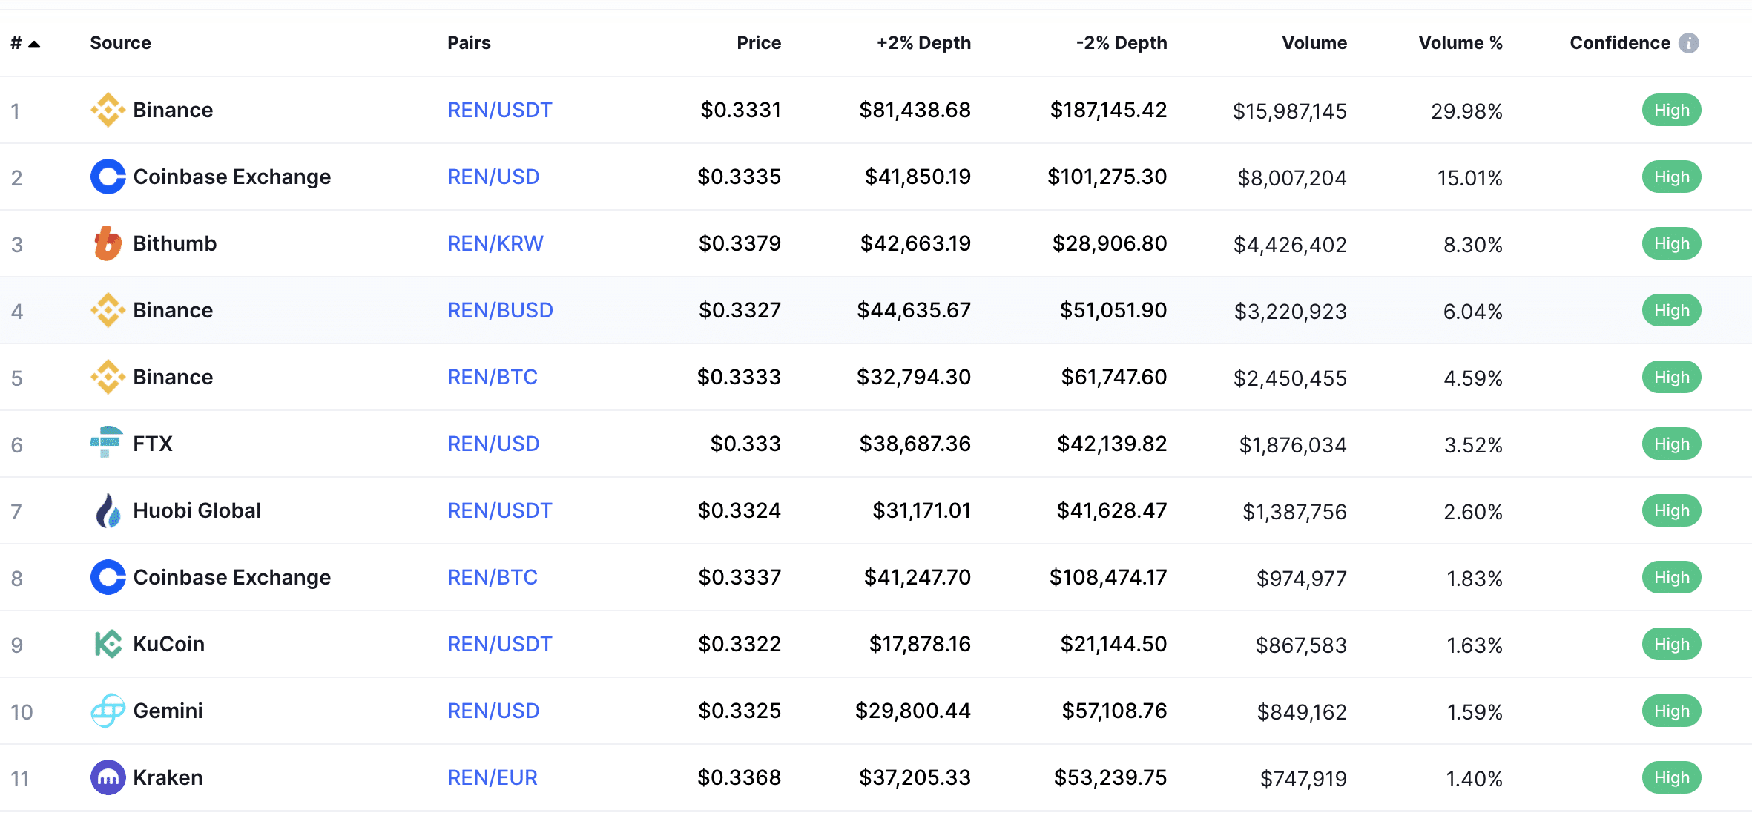Click the FTX logo icon
This screenshot has width=1752, height=813.
107,442
